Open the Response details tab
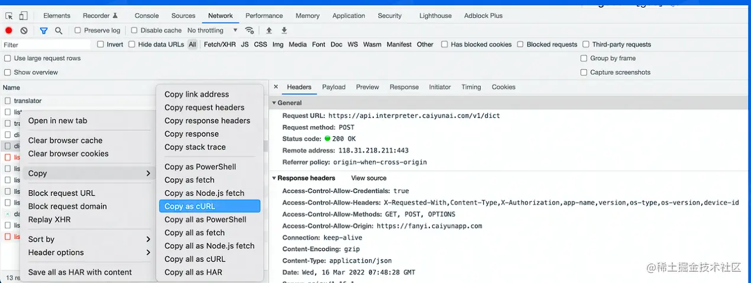The image size is (751, 283). 404,87
